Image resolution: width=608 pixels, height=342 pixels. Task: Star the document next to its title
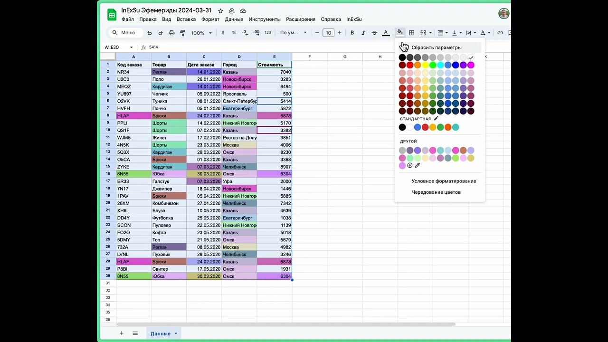pos(220,11)
